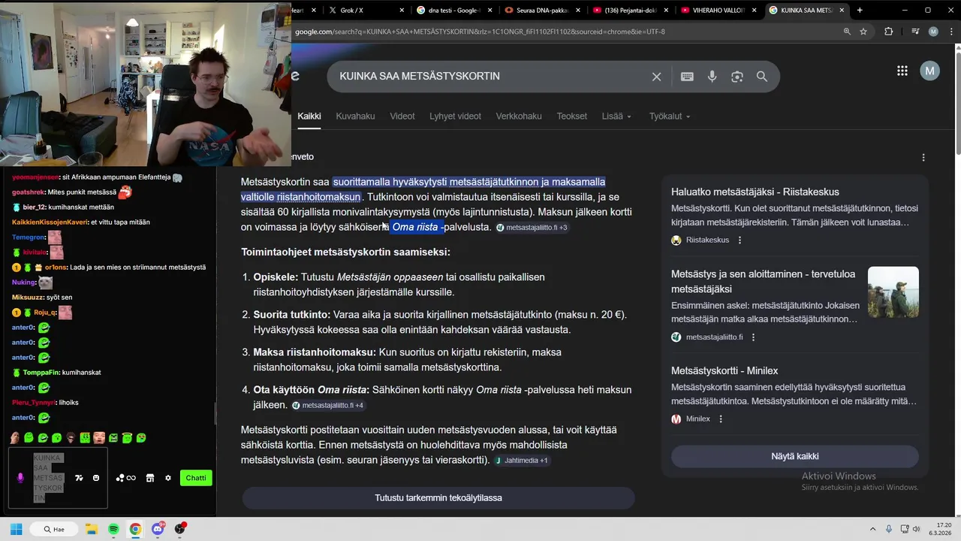Open Spotify from taskbar
The height and width of the screenshot is (541, 961).
[113, 529]
